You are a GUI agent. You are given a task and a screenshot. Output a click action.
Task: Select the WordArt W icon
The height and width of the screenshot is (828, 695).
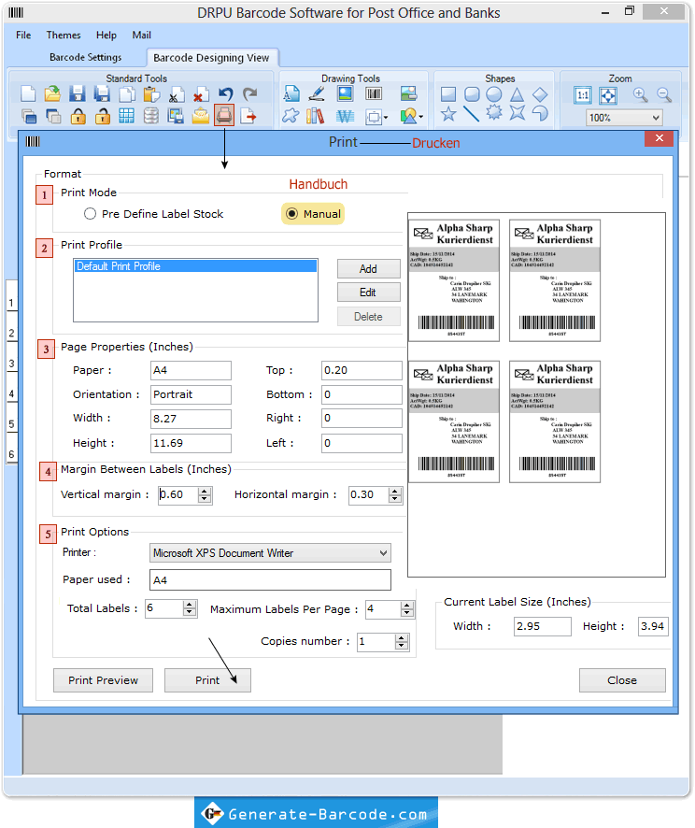[x=345, y=116]
